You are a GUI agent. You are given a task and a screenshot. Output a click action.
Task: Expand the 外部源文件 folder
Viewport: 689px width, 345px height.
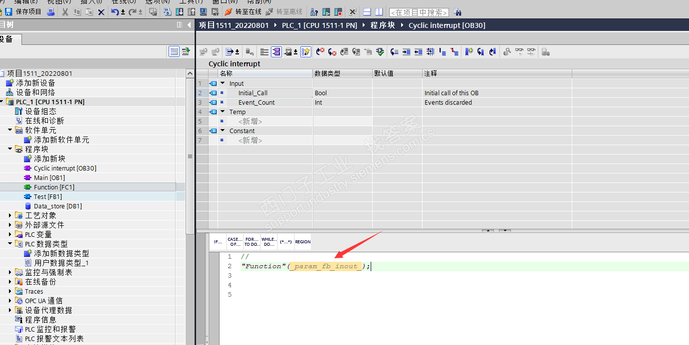click(x=10, y=225)
